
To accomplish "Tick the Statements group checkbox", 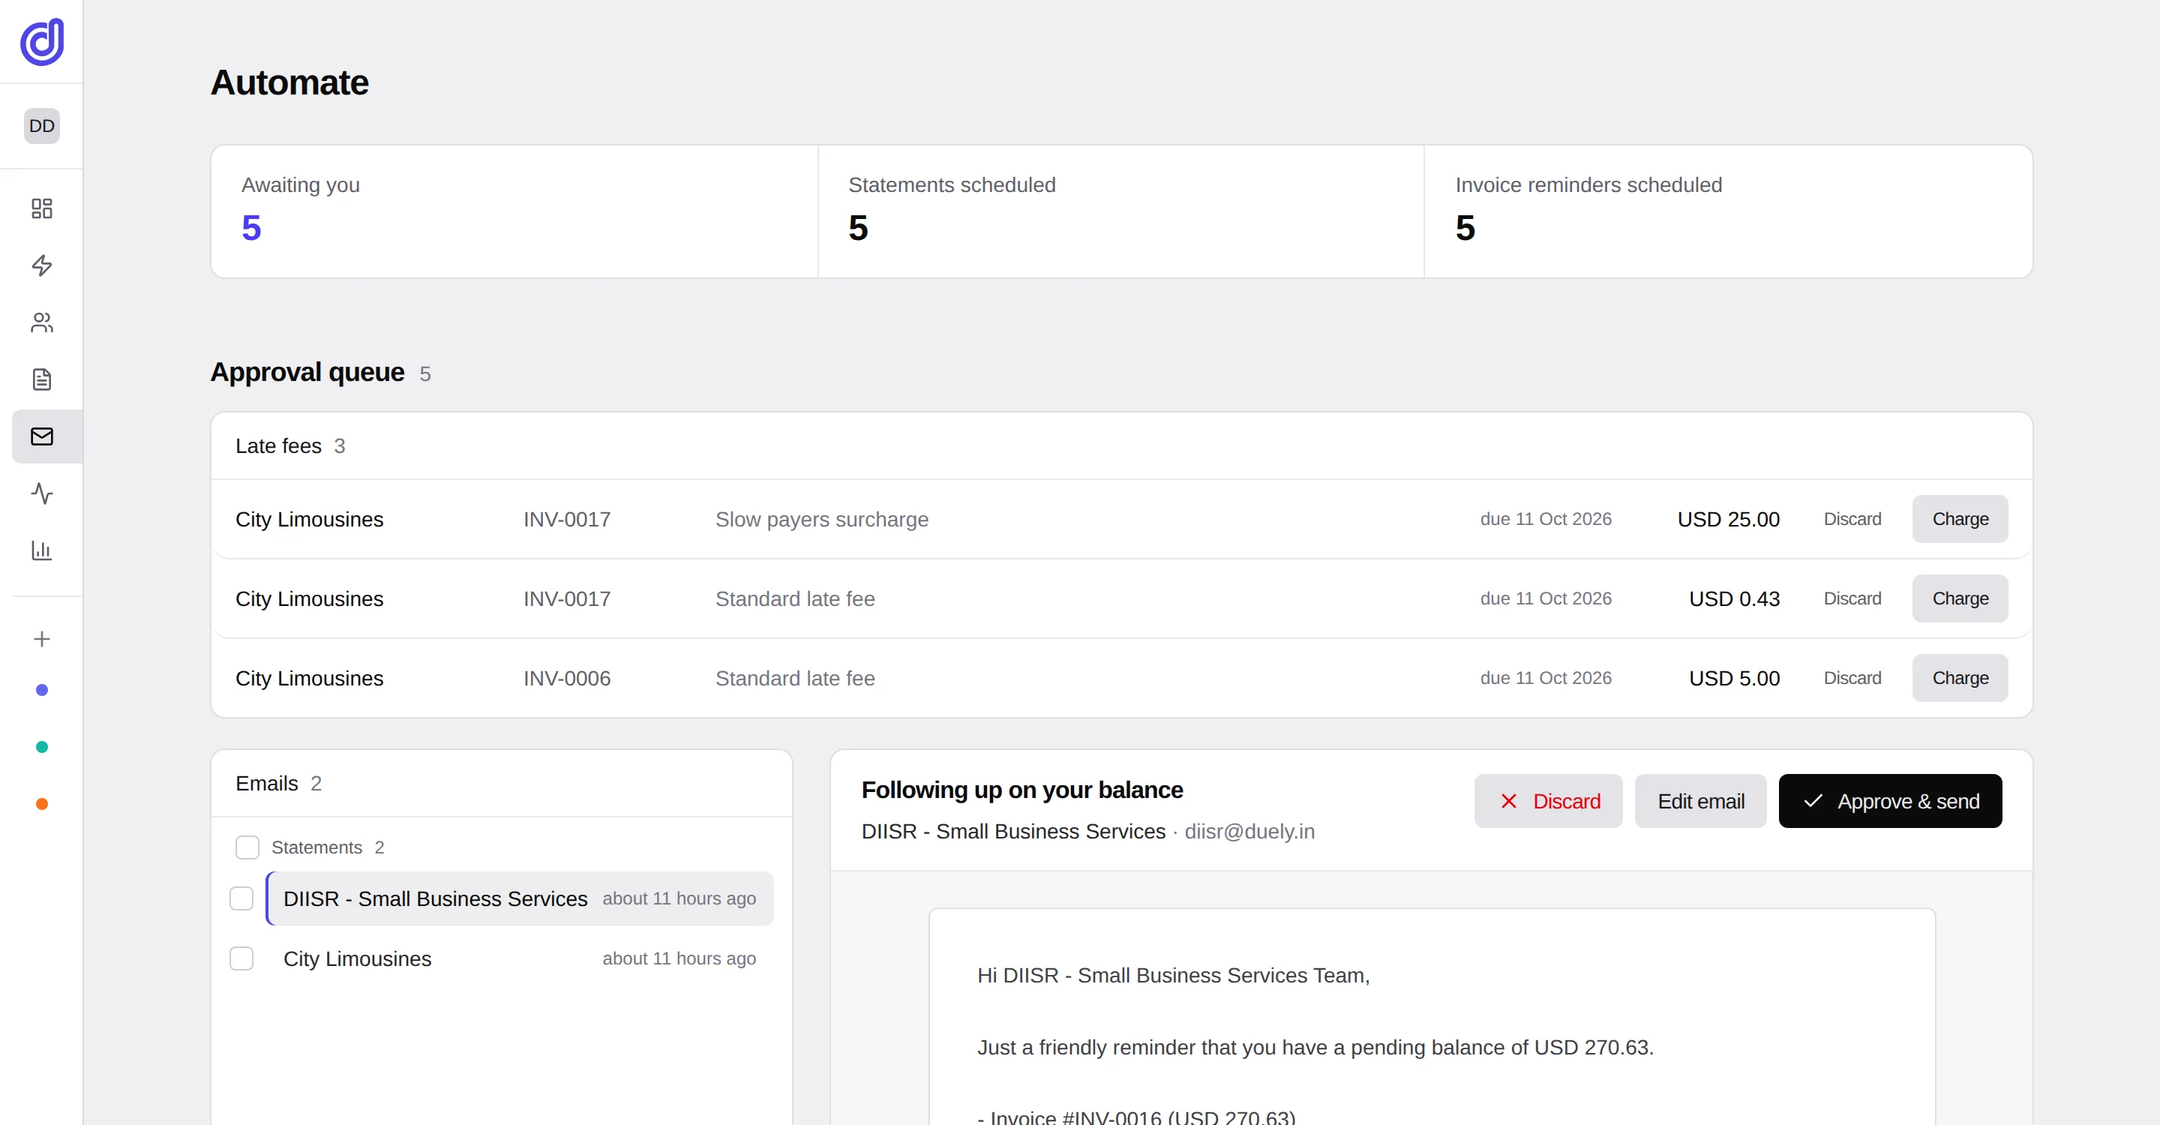I will coord(247,847).
